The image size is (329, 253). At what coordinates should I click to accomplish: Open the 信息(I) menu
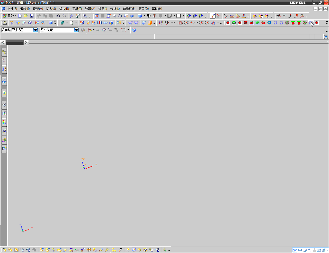click(x=103, y=9)
